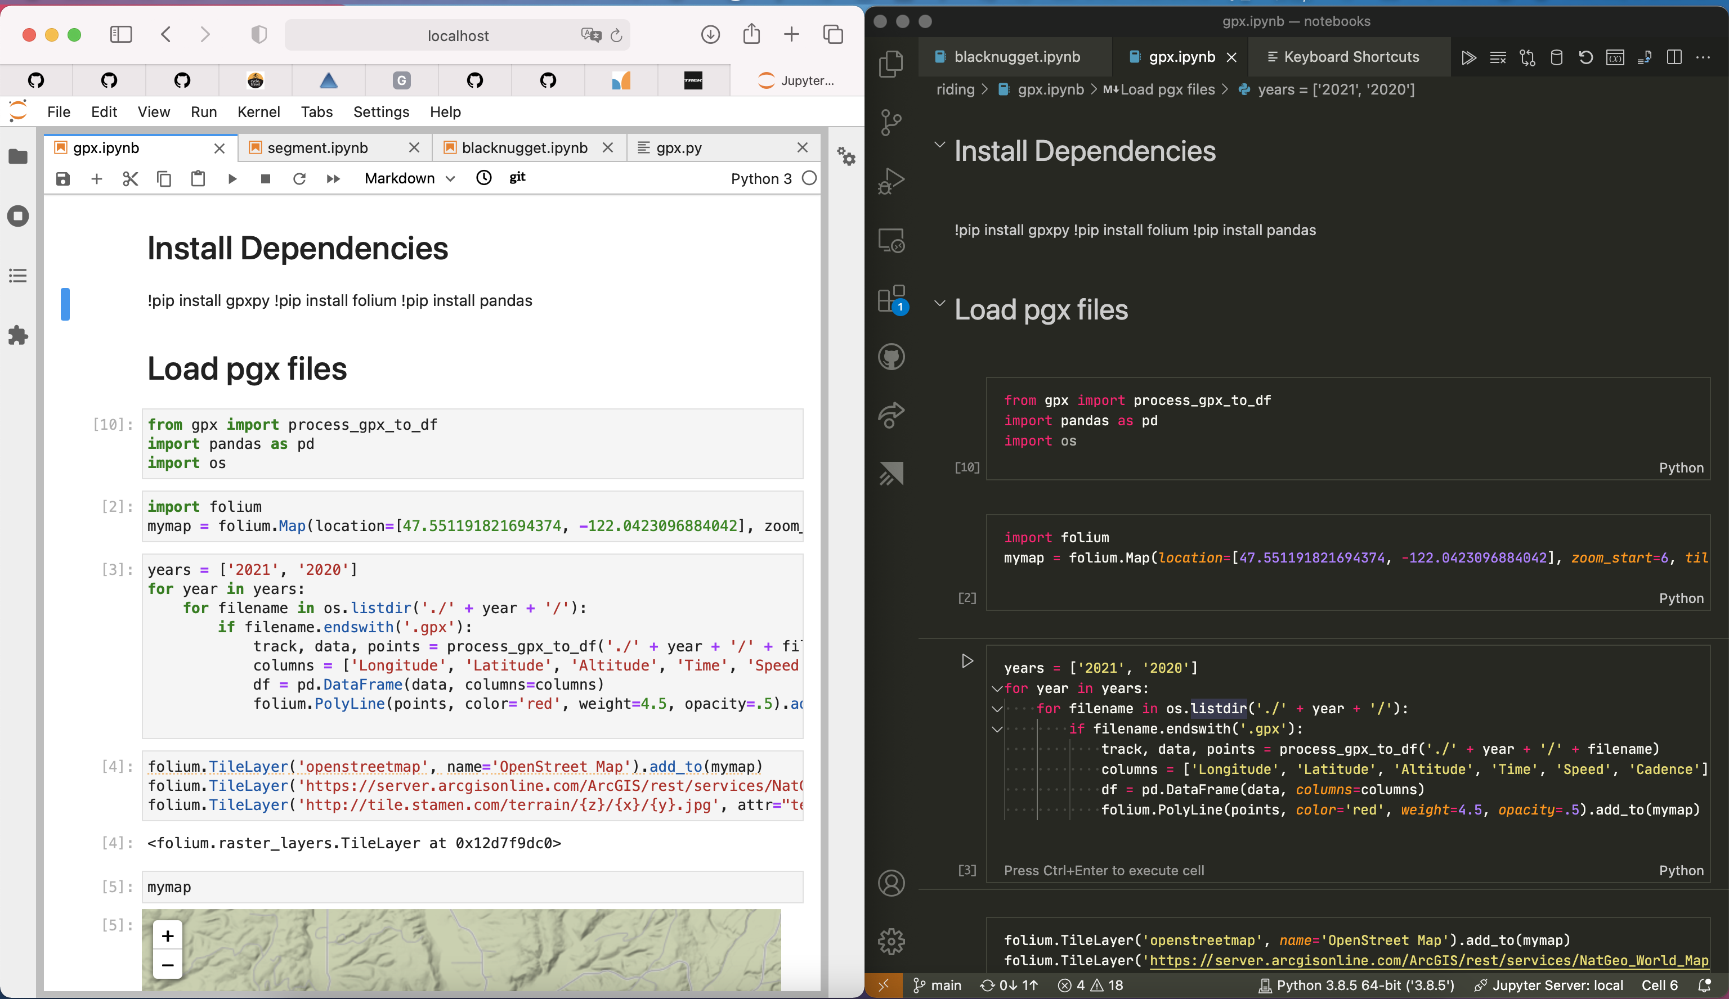1729x999 pixels.
Task: Close the blacknugget.ipynb tab in JupyterLab
Action: tap(608, 148)
